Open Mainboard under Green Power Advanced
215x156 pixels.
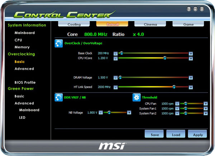[29, 110]
